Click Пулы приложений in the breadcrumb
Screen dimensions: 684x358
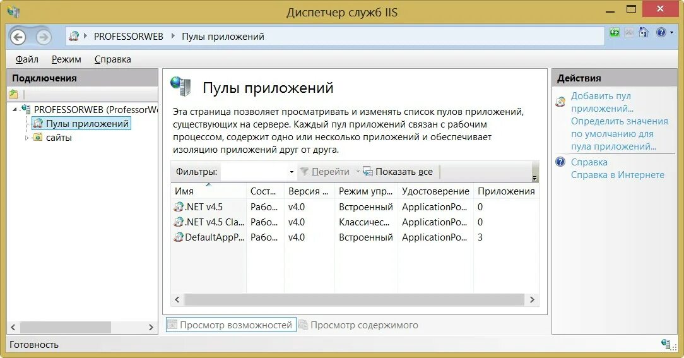click(x=223, y=37)
